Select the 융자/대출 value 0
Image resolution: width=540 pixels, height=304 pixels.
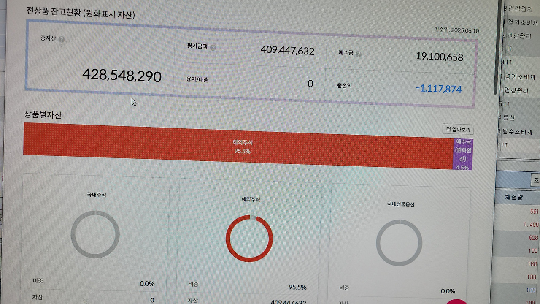coord(310,84)
